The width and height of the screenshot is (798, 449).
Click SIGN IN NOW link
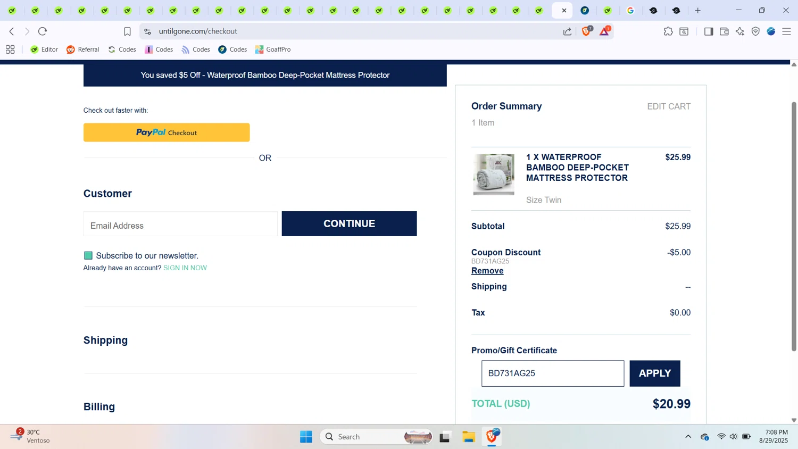(185, 268)
